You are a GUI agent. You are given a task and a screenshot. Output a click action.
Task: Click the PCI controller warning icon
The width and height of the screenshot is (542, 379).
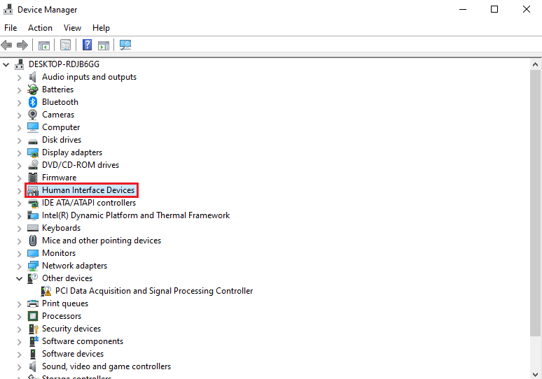click(x=46, y=291)
